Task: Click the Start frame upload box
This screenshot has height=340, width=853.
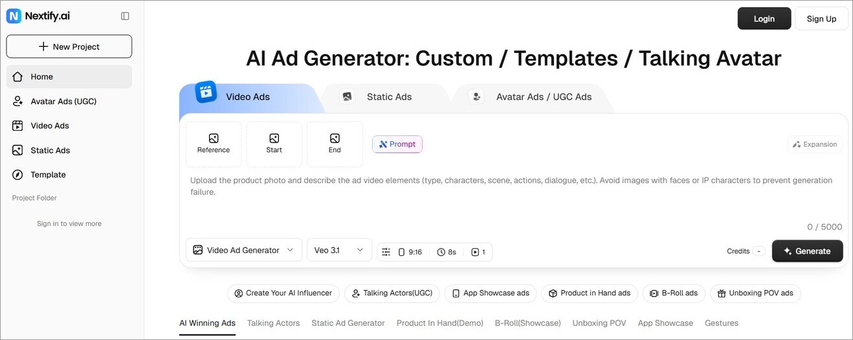Action: point(274,144)
